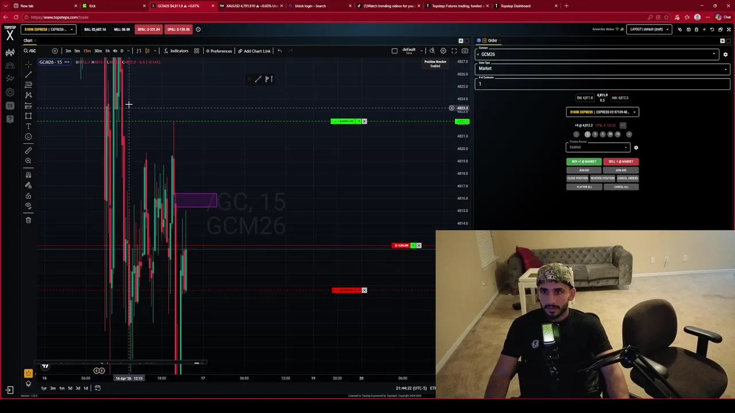Lock all drawings with the padlock
This screenshot has height=413, width=735.
(28, 196)
